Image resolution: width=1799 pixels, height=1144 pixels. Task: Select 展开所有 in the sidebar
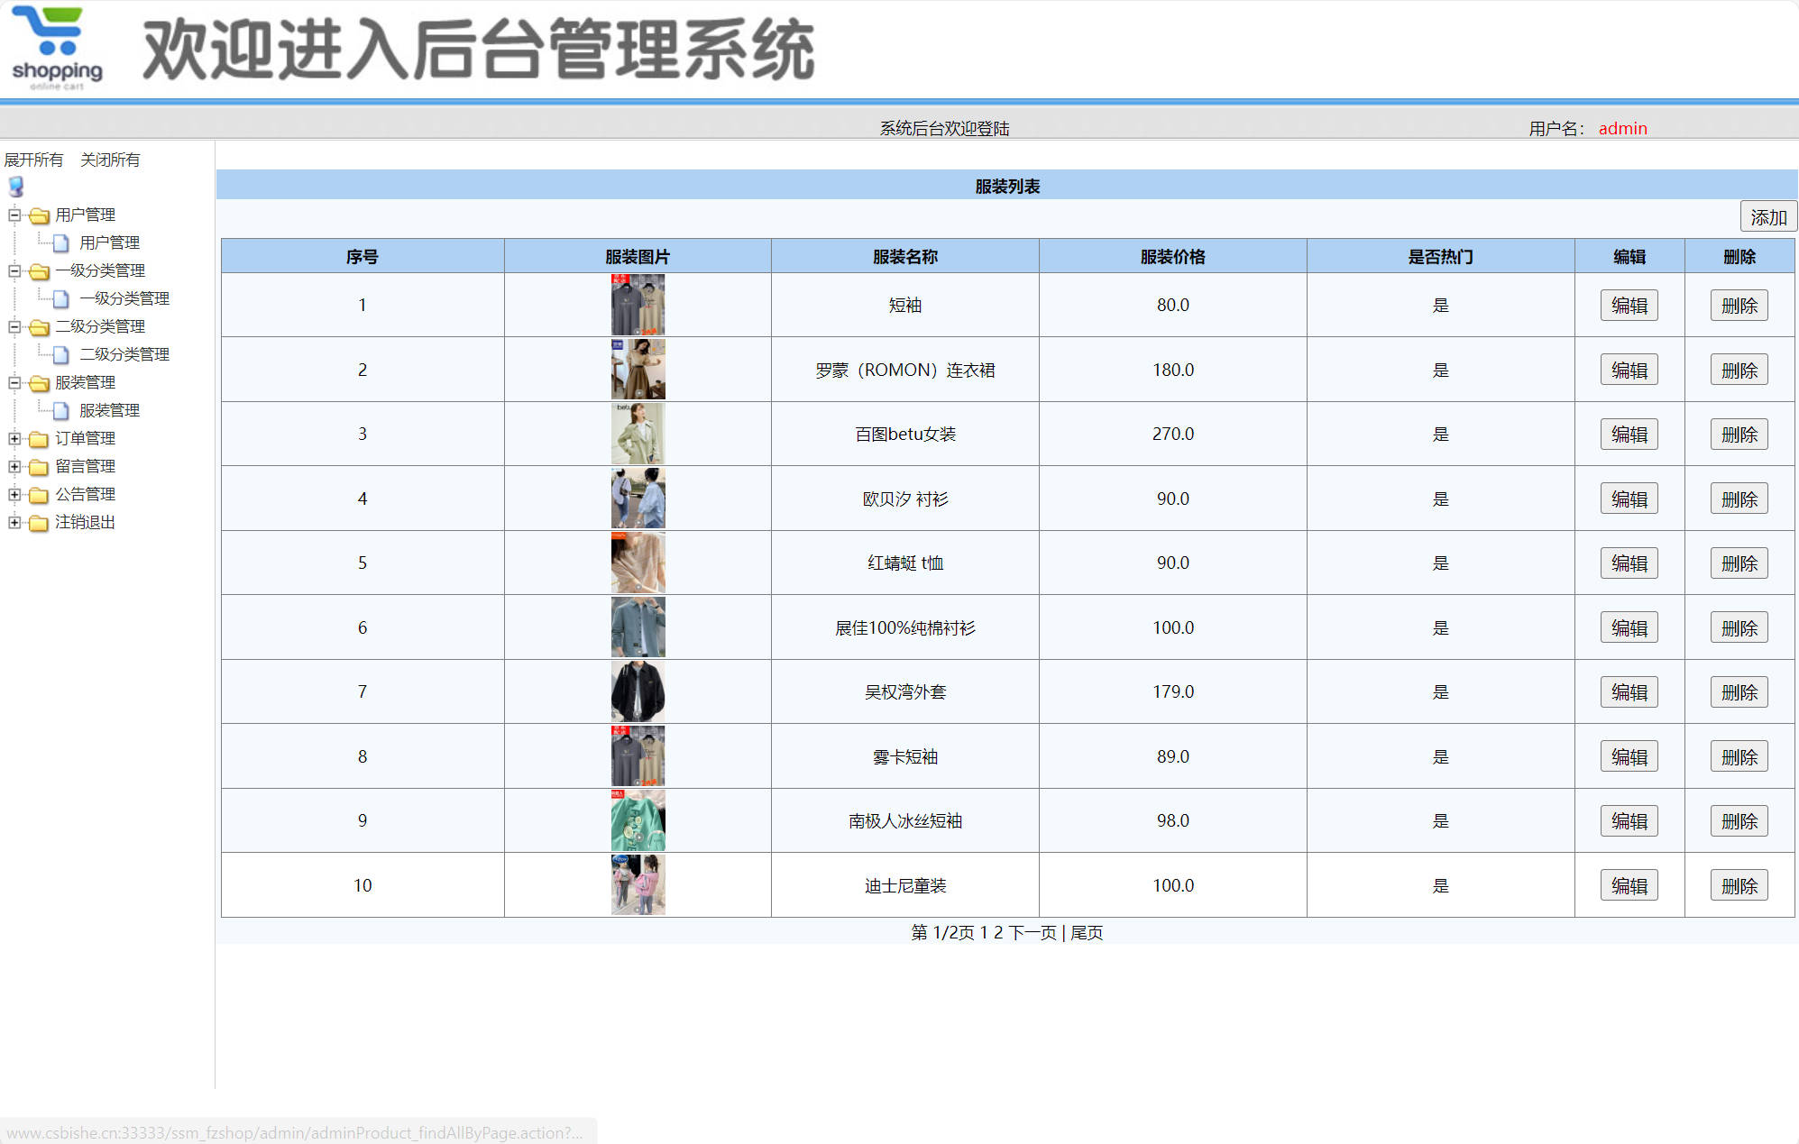(x=33, y=160)
